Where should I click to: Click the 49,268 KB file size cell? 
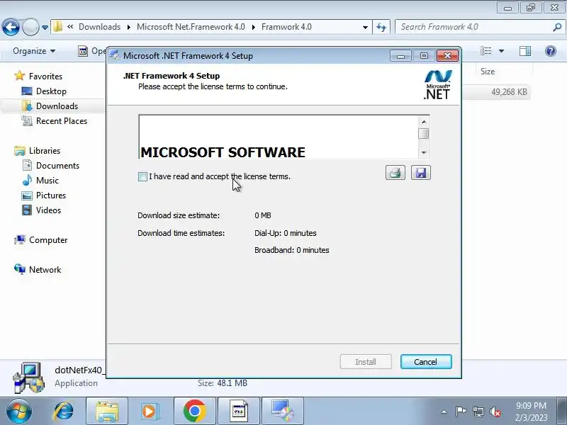coord(509,92)
